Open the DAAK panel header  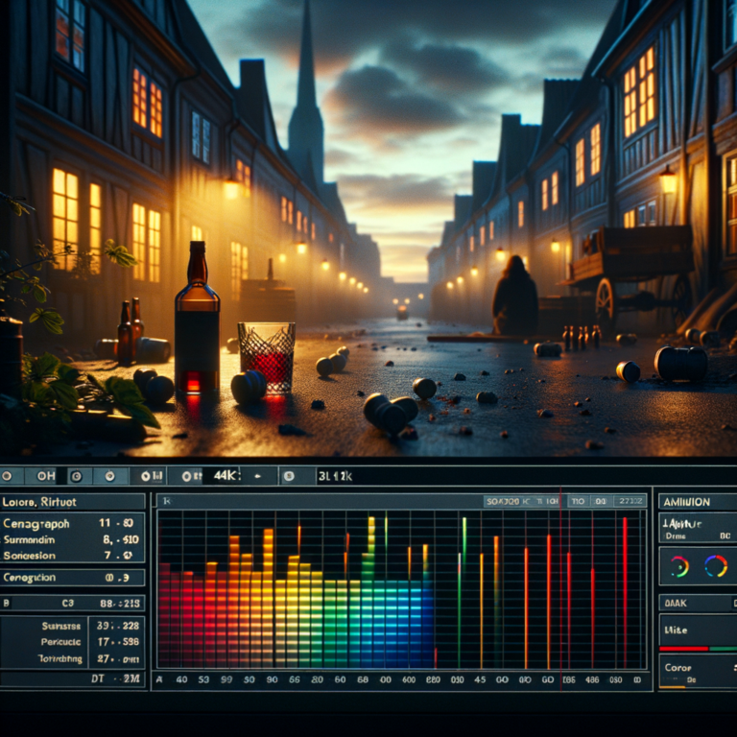[697, 602]
